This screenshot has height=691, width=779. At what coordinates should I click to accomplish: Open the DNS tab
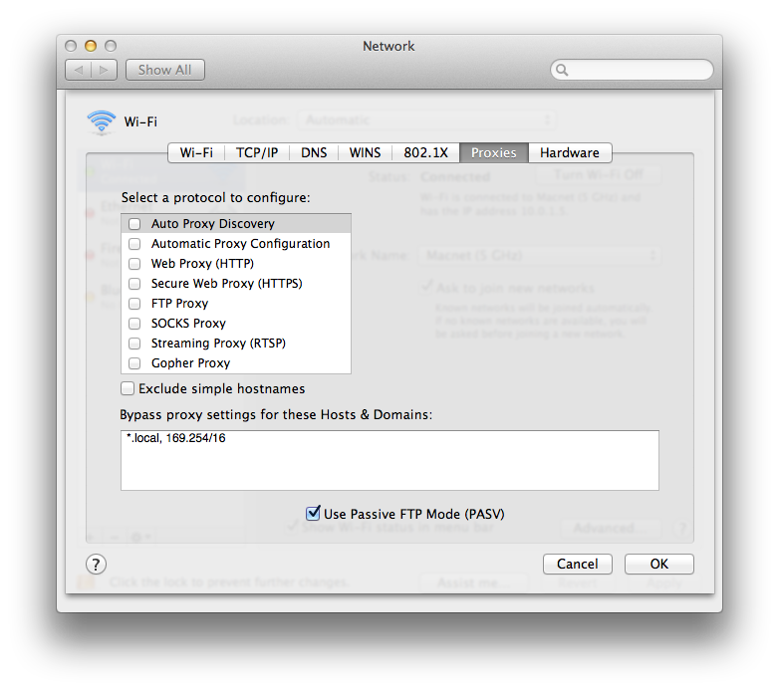point(314,153)
